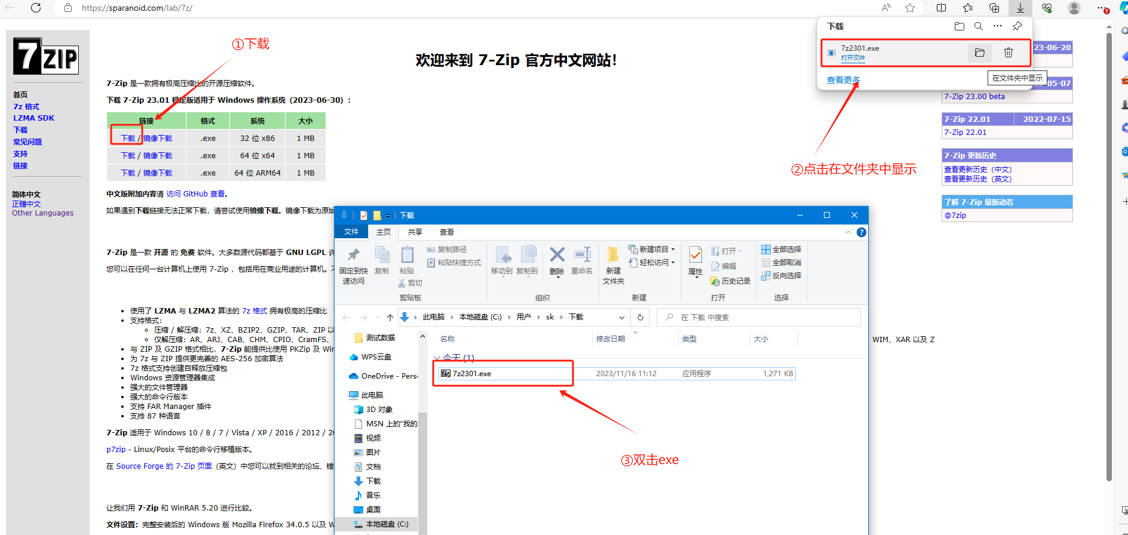Viewport: 1128px width, 535px height.
Task: Select 3D Objects in Explorer navigation tree
Action: pyautogui.click(x=373, y=410)
